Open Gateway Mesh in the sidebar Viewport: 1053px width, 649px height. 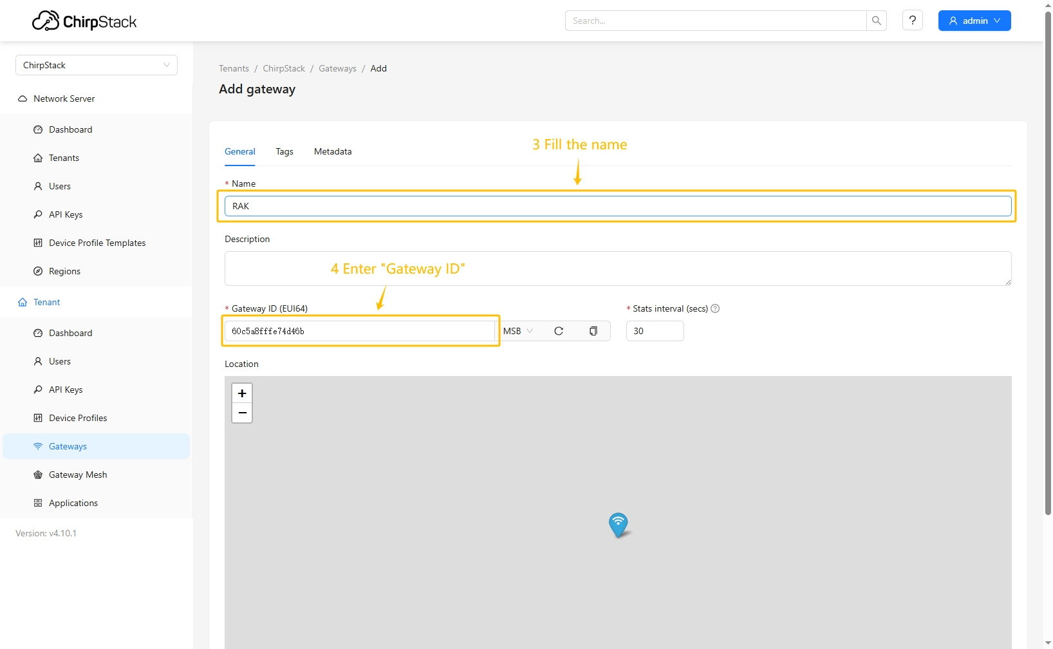pos(78,475)
